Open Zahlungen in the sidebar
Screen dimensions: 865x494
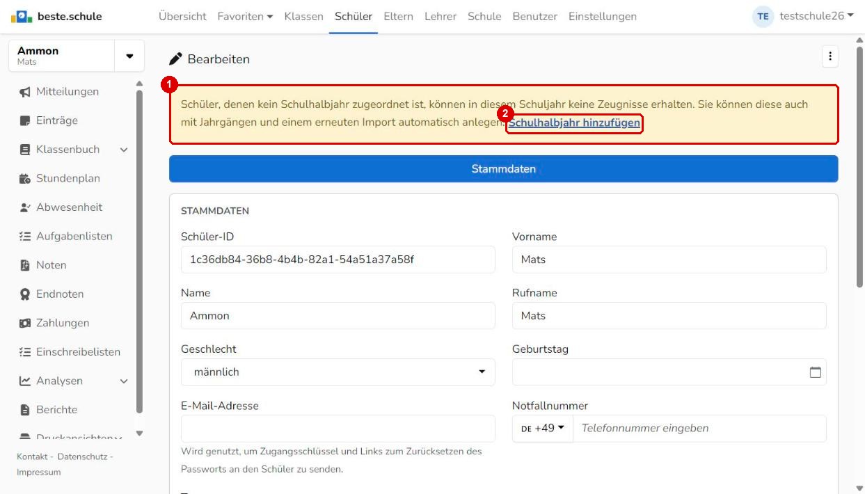point(63,323)
